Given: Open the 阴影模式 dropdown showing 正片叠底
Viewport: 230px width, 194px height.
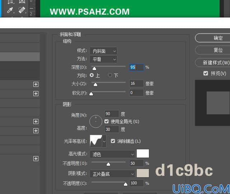Looking at the screenshot, I should click(x=112, y=174).
